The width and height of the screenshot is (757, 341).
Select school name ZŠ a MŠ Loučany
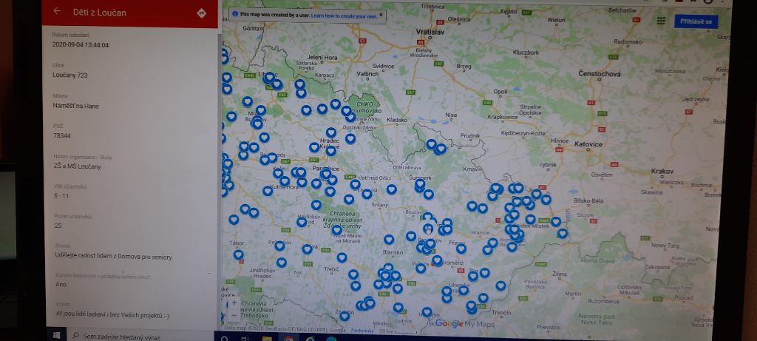click(x=77, y=166)
